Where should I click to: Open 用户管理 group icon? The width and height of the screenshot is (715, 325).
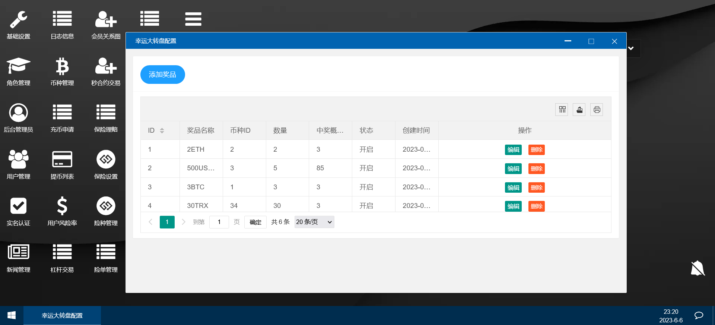(18, 159)
